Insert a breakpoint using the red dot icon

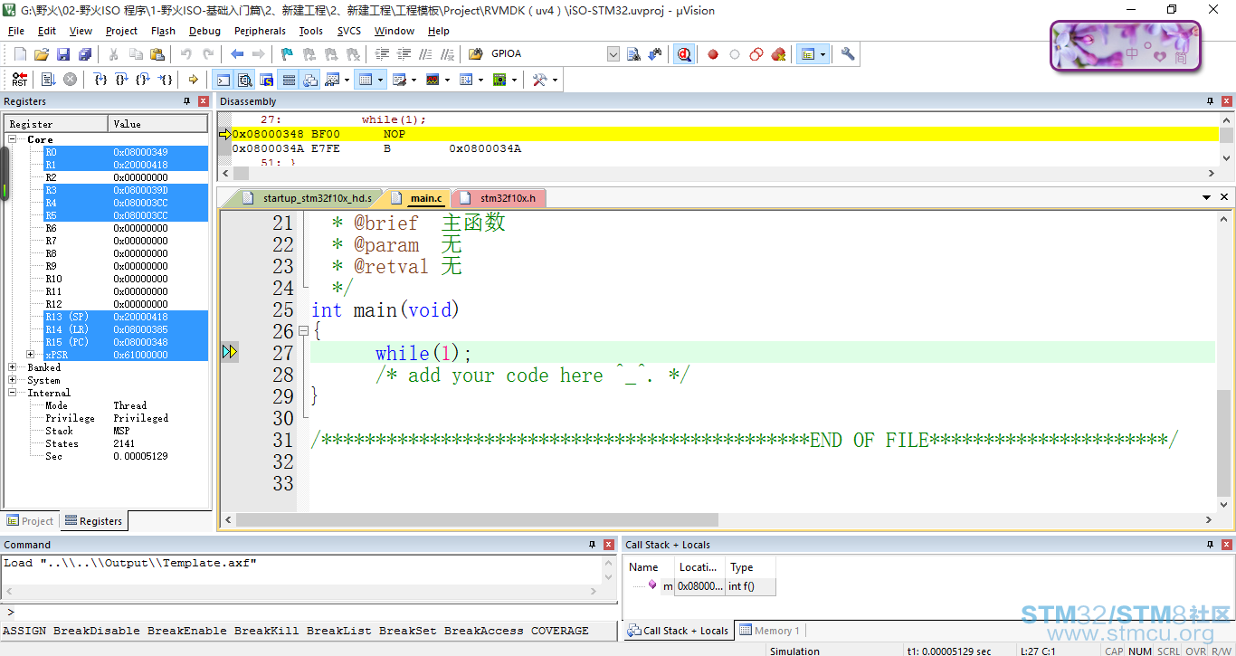713,54
